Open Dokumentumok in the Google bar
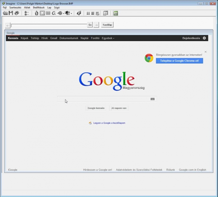Screen dimensions: 218x197 click(69, 38)
